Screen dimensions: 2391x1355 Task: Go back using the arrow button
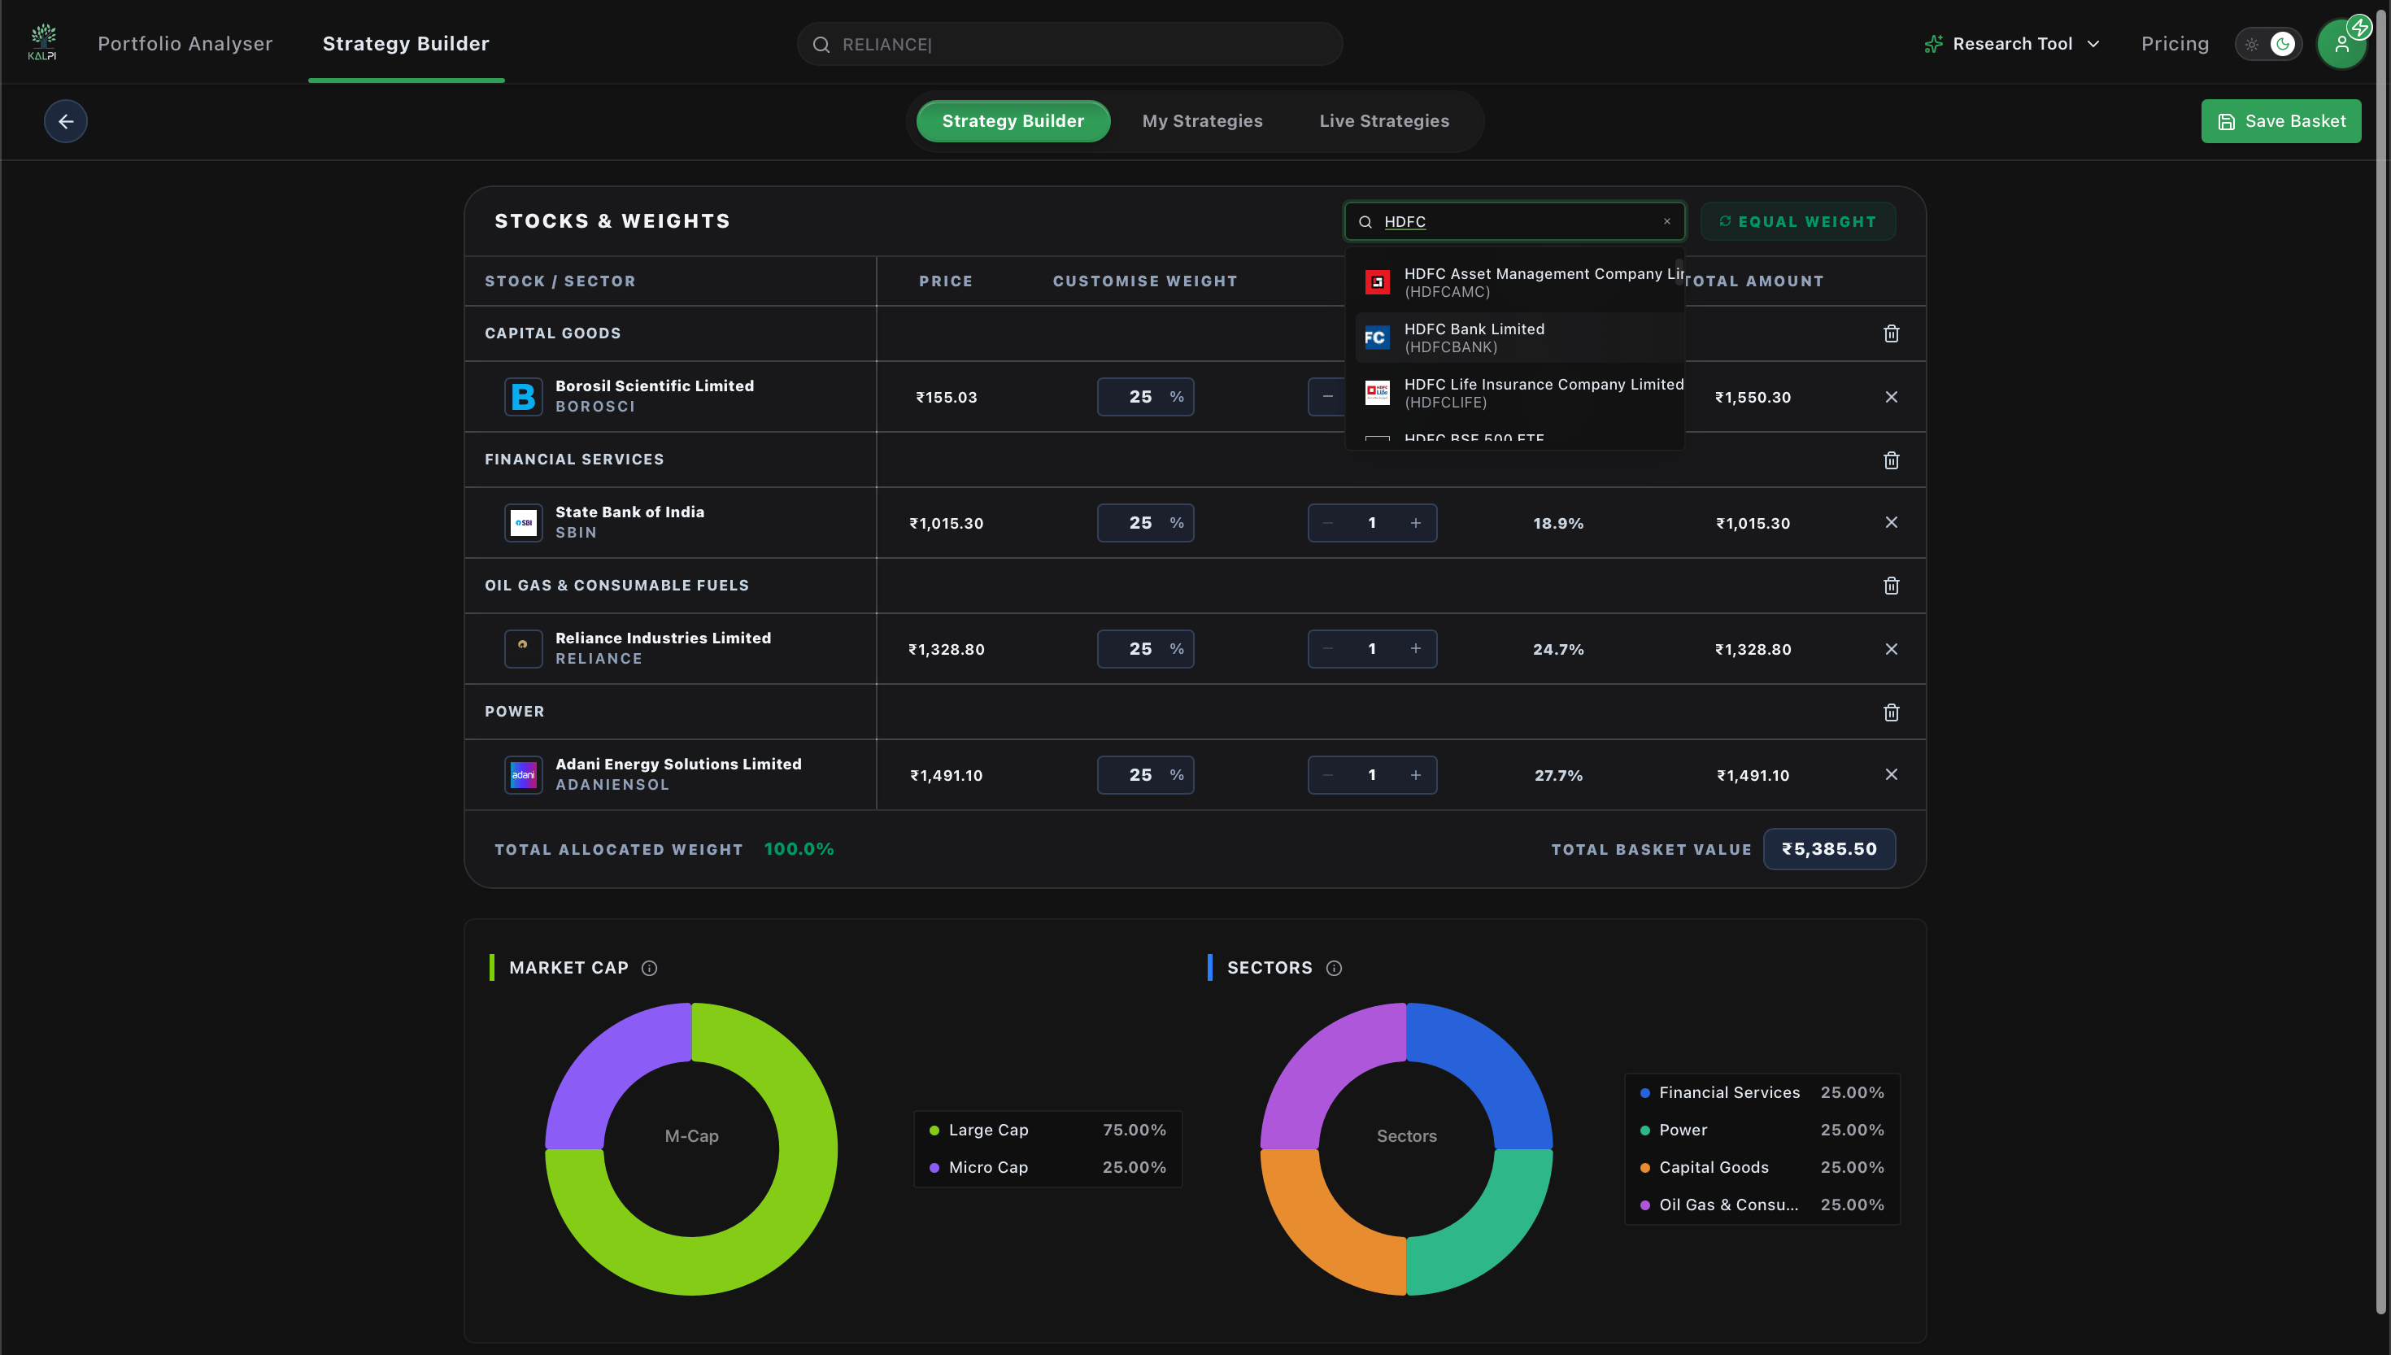[65, 121]
